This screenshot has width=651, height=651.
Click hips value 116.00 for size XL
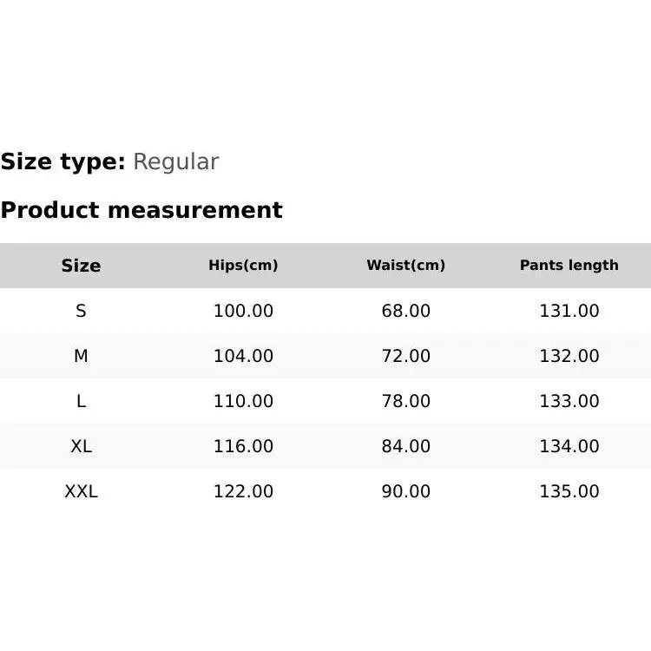(x=243, y=446)
